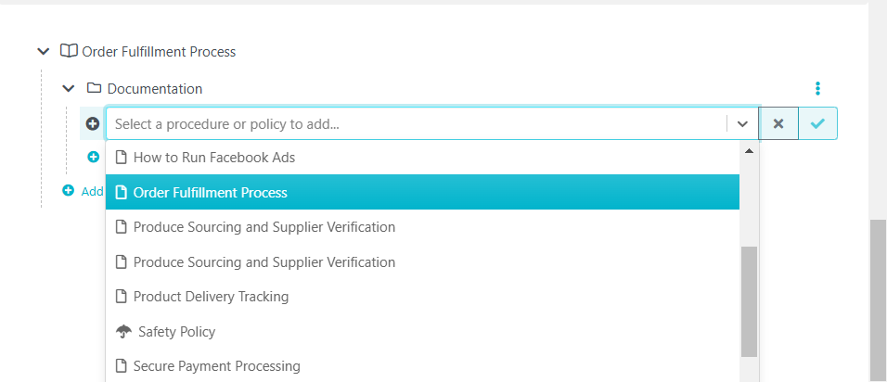Click the umbrella icon for Safety Policy
Viewport: 887px width, 382px height.
click(123, 332)
